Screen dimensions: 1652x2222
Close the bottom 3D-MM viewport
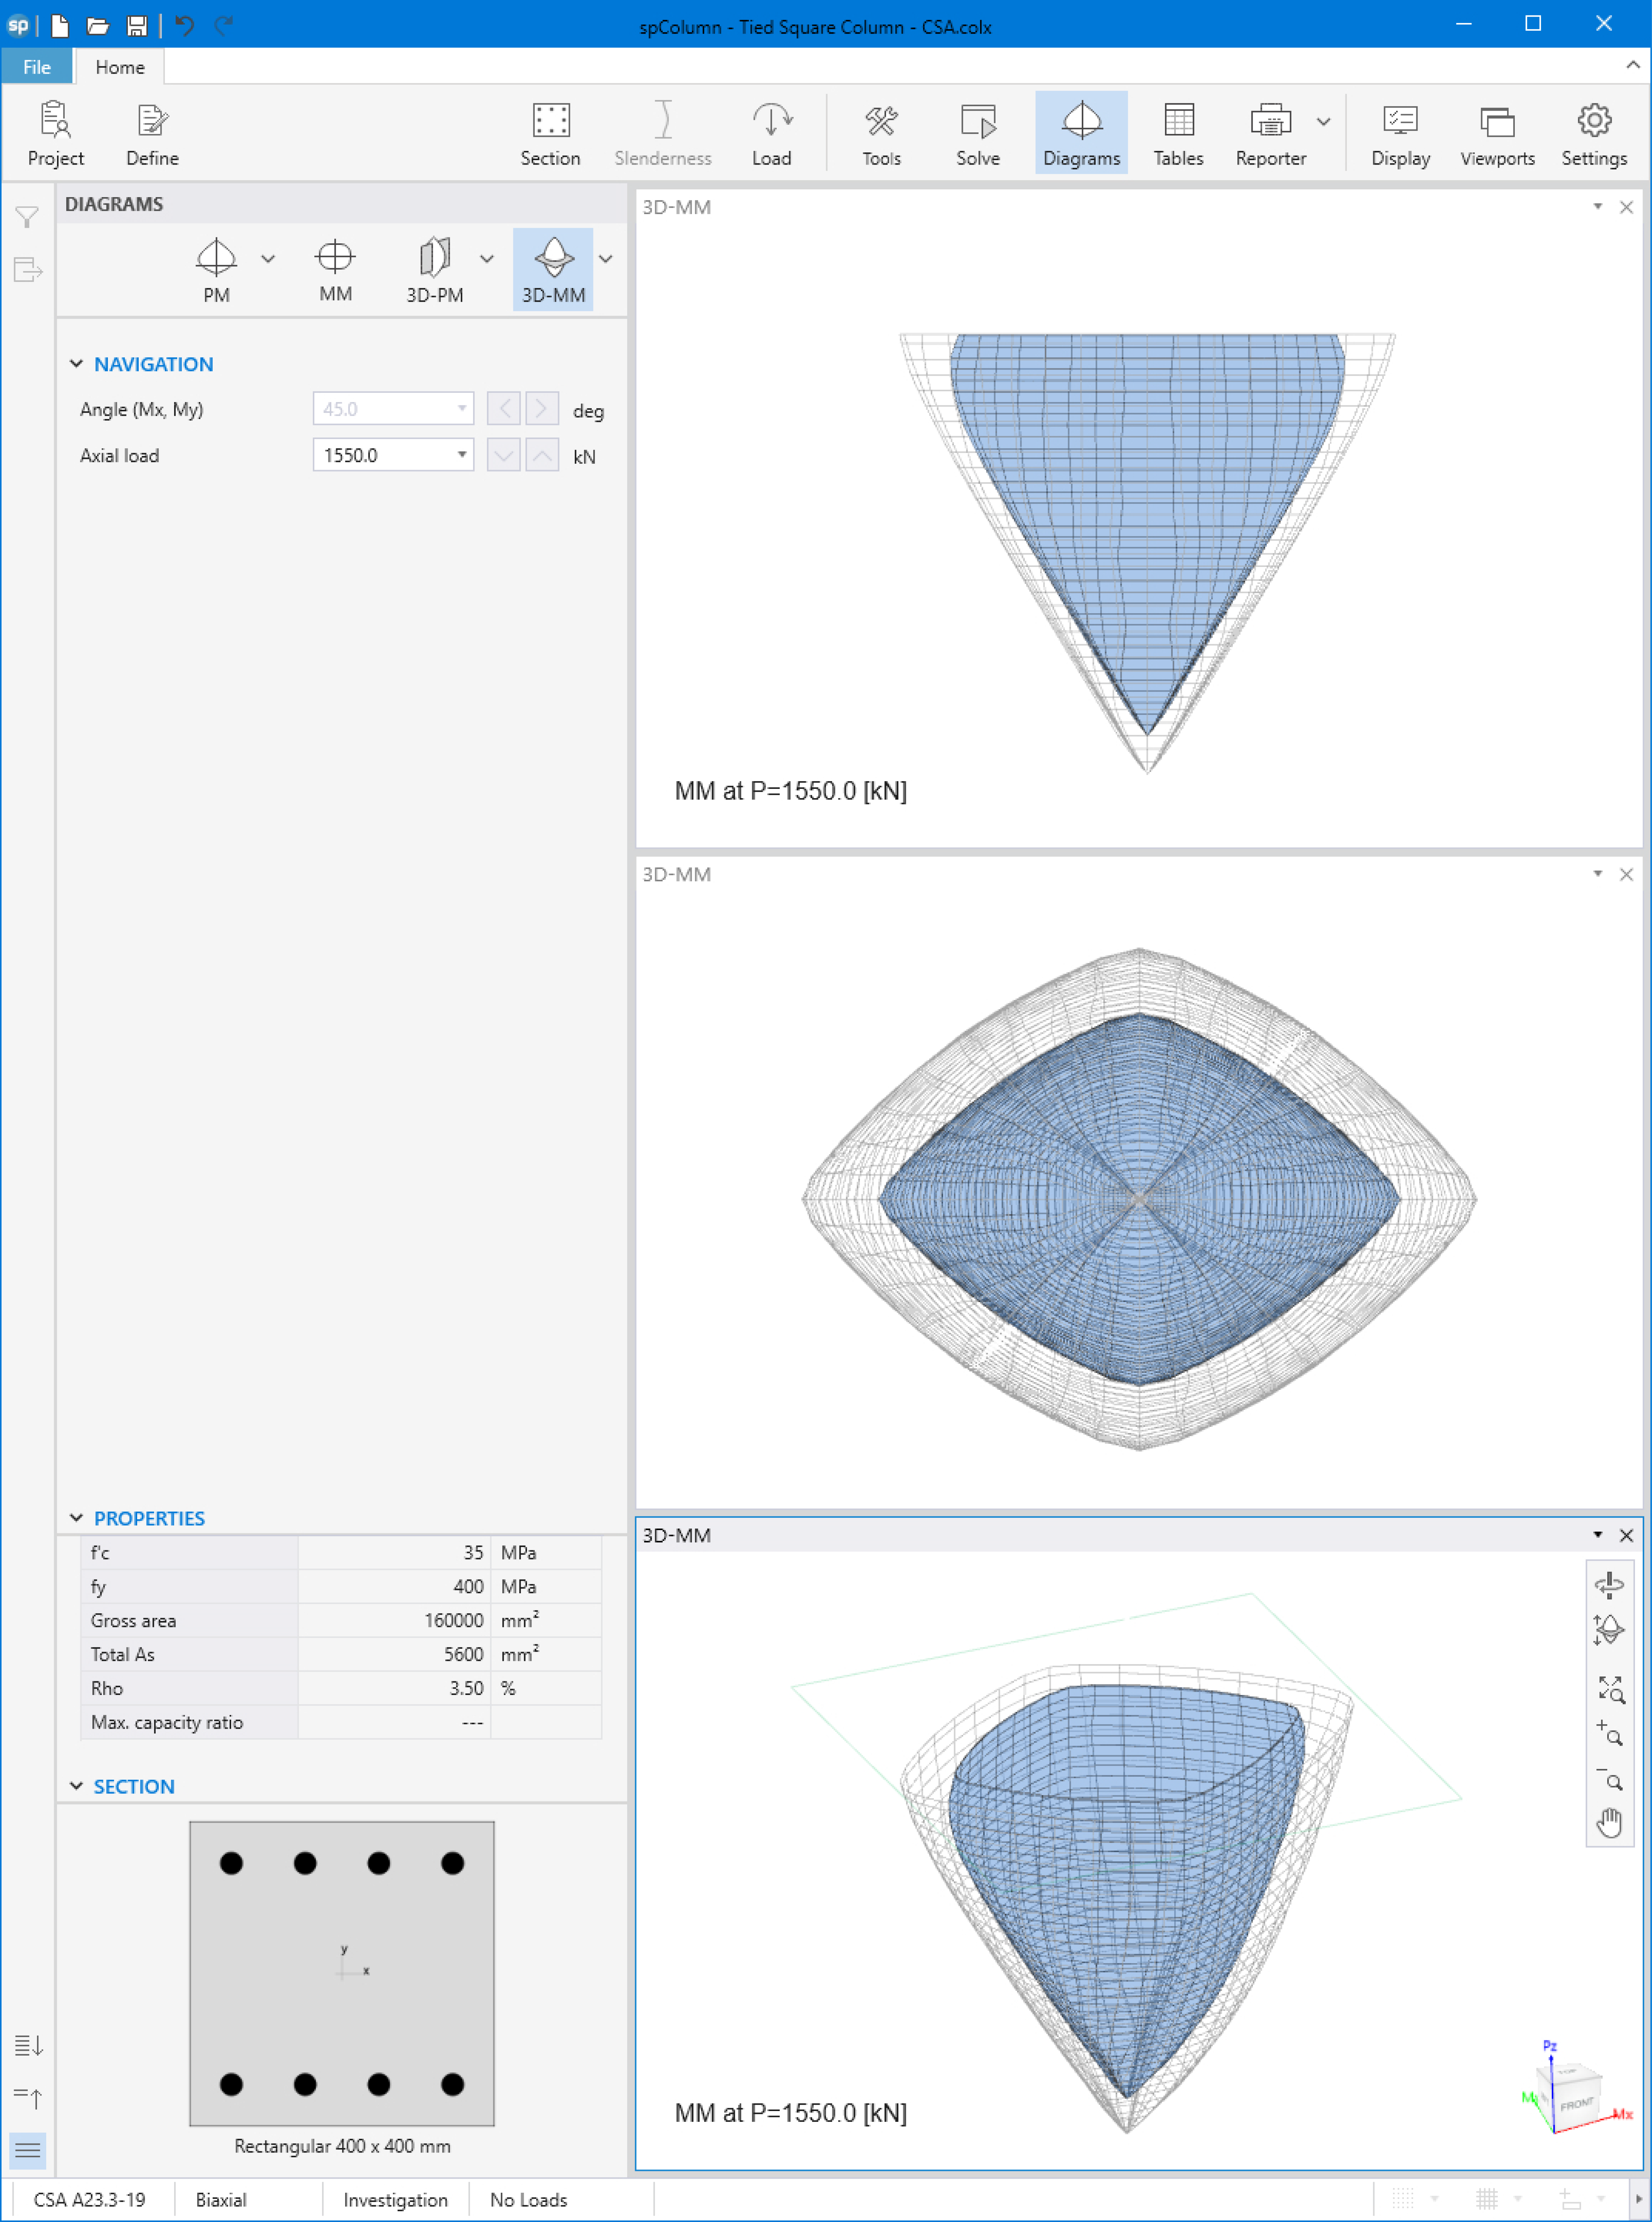coord(1626,1535)
